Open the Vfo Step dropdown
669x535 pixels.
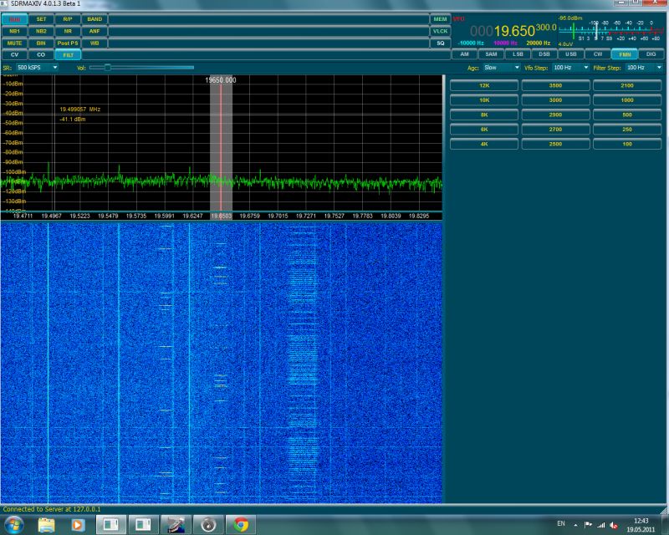pyautogui.click(x=570, y=68)
